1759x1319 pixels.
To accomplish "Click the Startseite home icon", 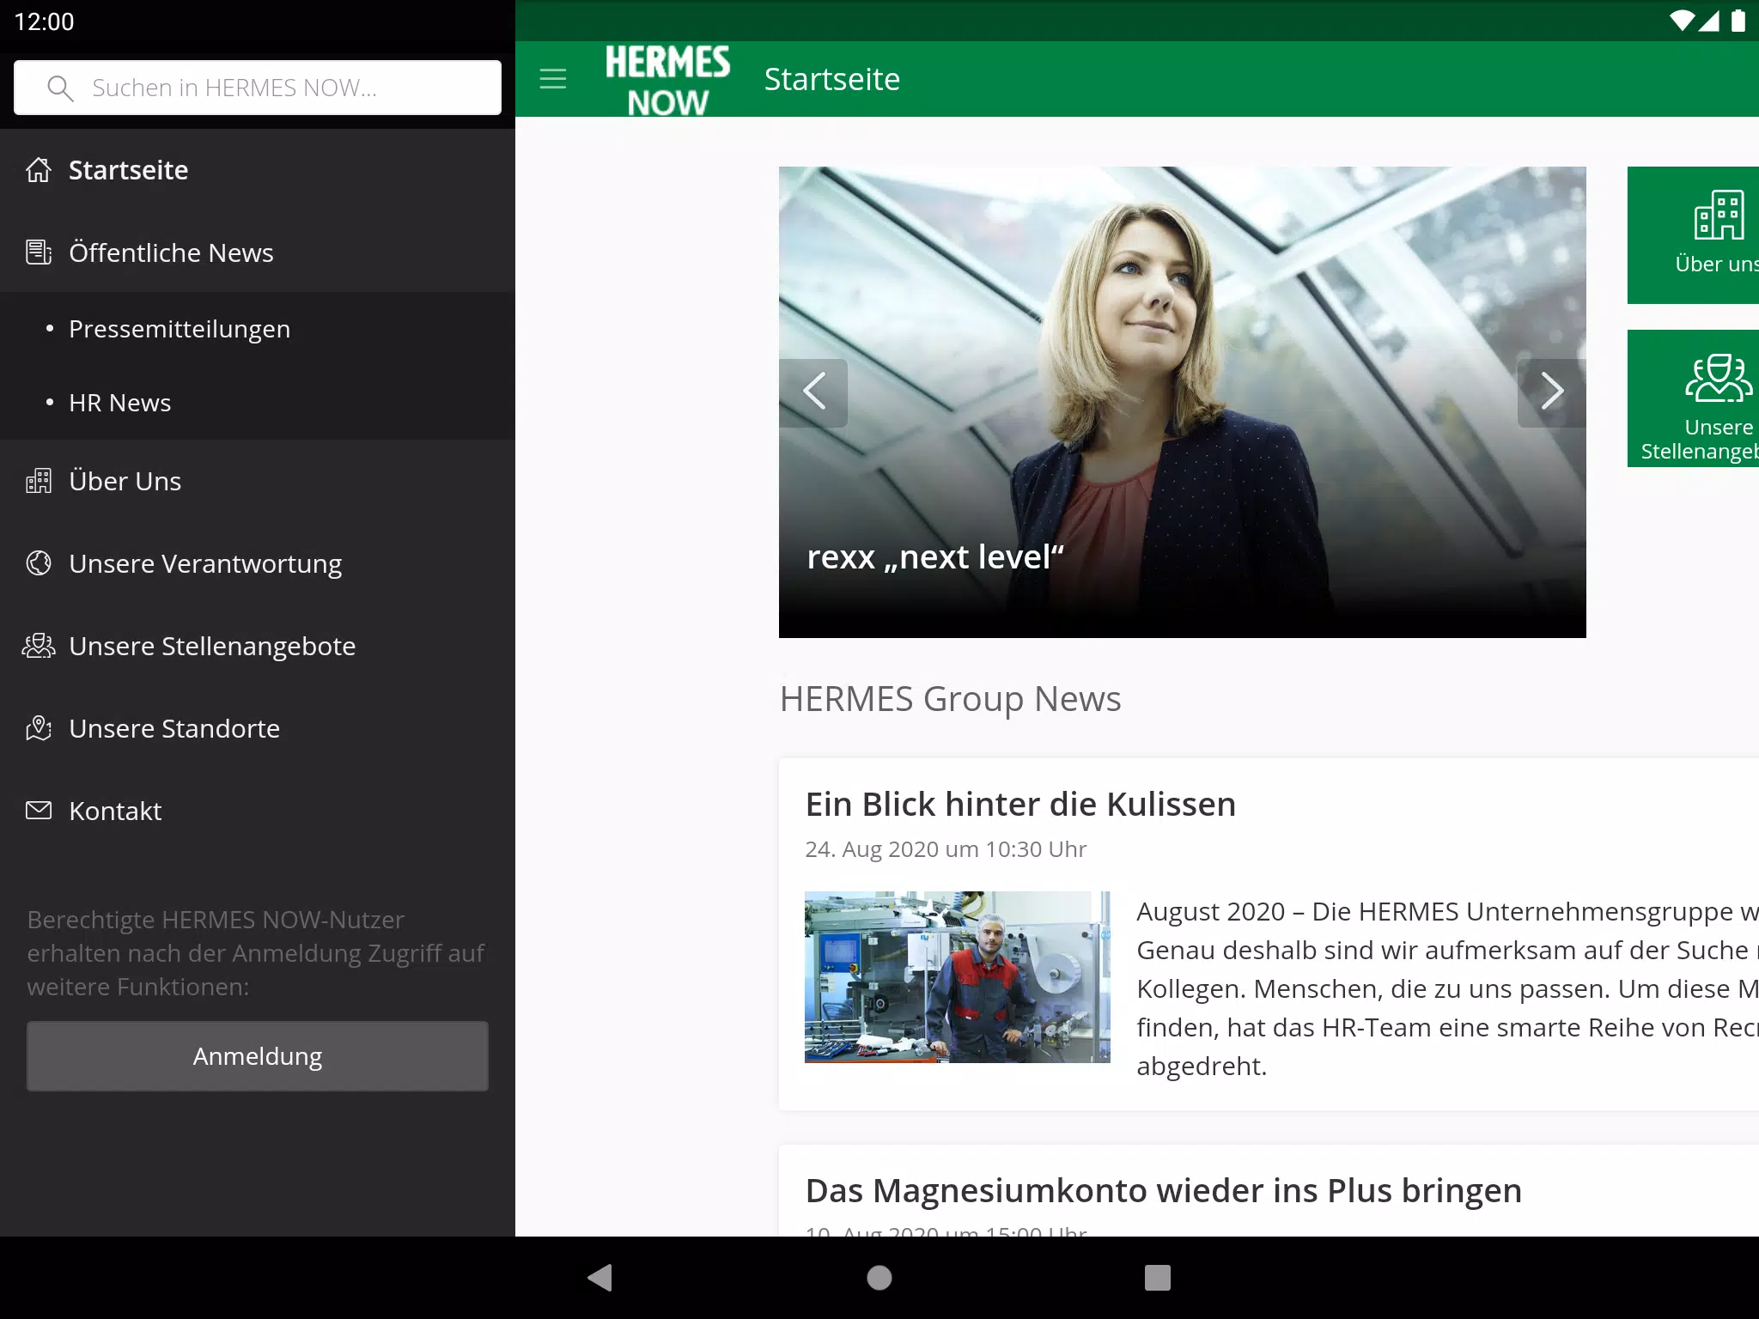I will pyautogui.click(x=39, y=170).
